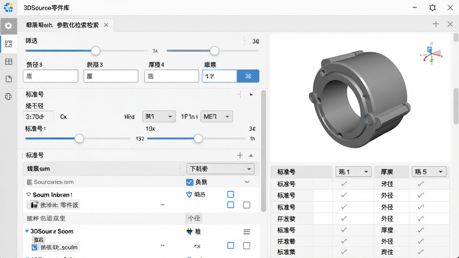
Task: Select the layout panel icon in the sidebar
Action: pyautogui.click(x=9, y=44)
